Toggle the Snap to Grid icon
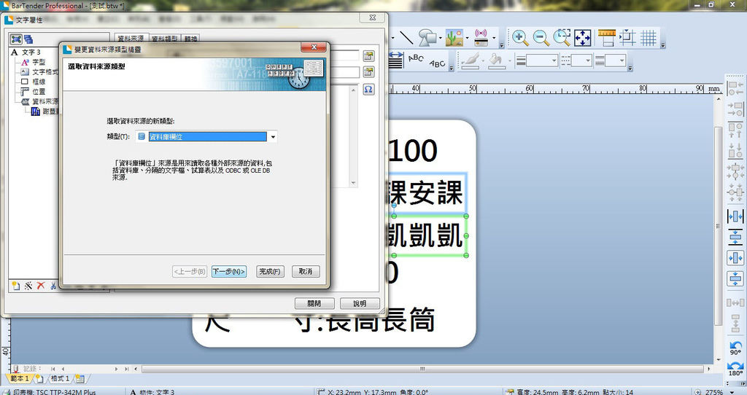The width and height of the screenshot is (747, 395). click(x=627, y=38)
